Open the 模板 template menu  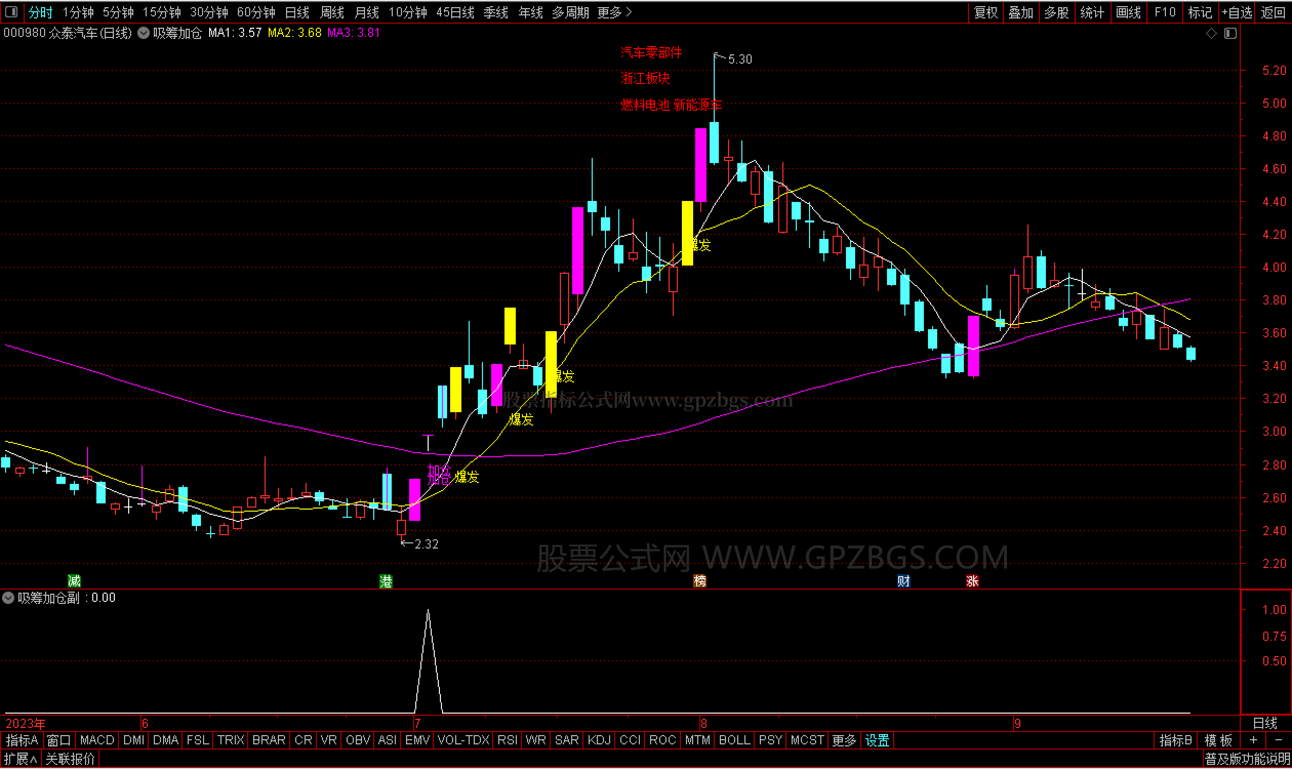[1218, 740]
